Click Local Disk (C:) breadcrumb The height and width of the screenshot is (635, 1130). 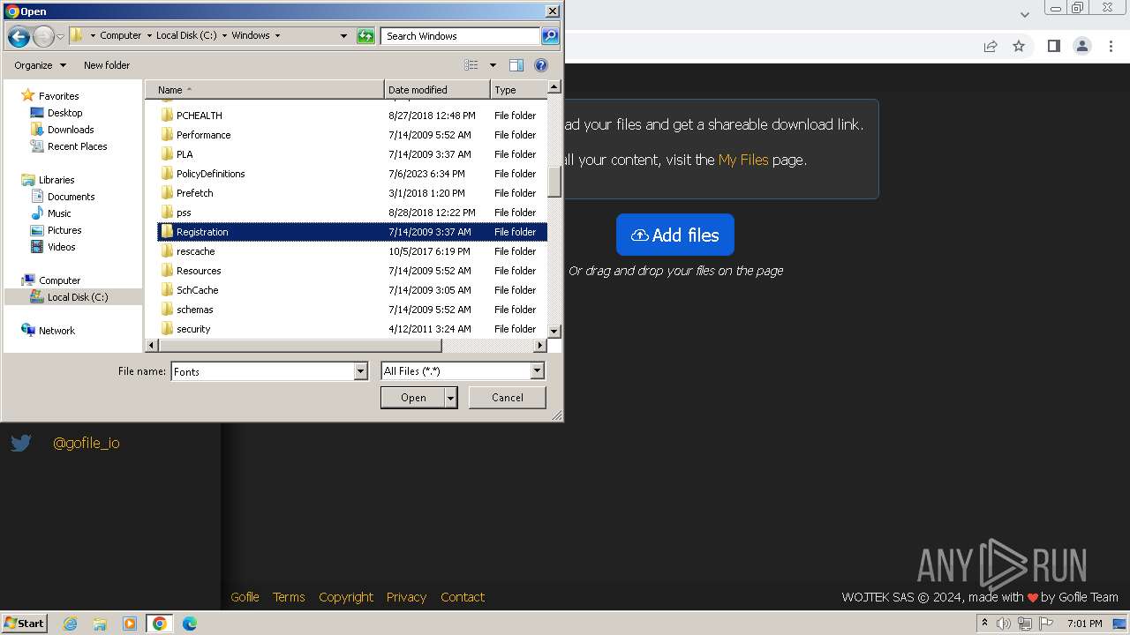click(186, 36)
